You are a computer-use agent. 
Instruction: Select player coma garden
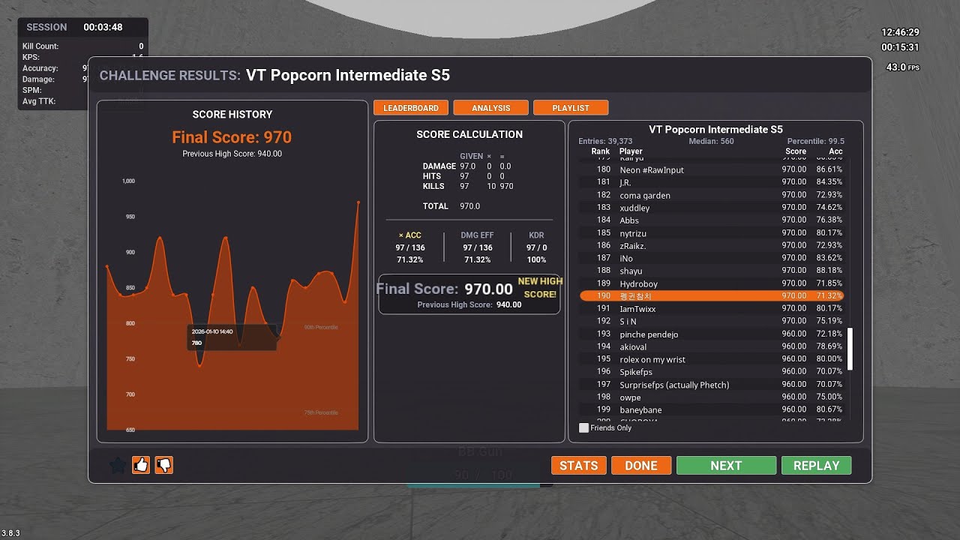(x=712, y=195)
